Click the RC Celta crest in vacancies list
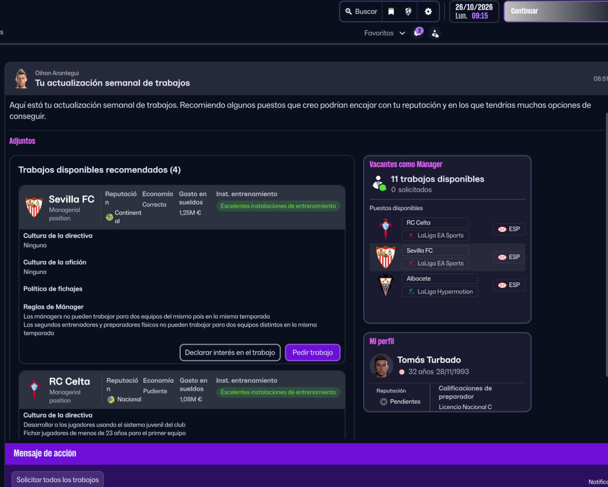The height and width of the screenshot is (487, 608). click(385, 229)
